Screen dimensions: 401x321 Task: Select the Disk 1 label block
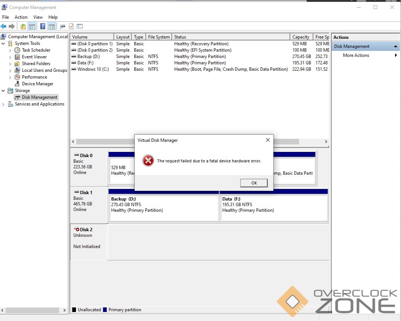coord(89,205)
